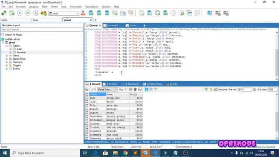Click the clock Scheduled Backup icon

(174, 13)
